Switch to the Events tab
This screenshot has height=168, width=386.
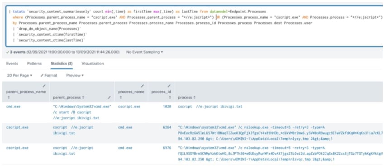12,63
